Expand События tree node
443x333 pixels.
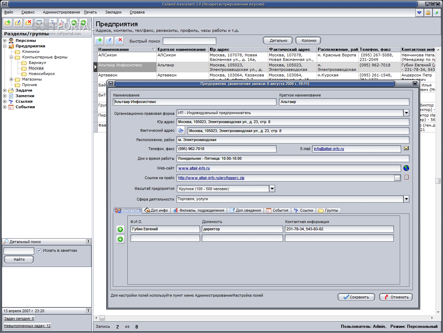click(5, 107)
